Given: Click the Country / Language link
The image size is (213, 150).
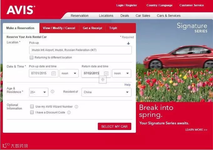Looking at the screenshot, I should 159,5.
